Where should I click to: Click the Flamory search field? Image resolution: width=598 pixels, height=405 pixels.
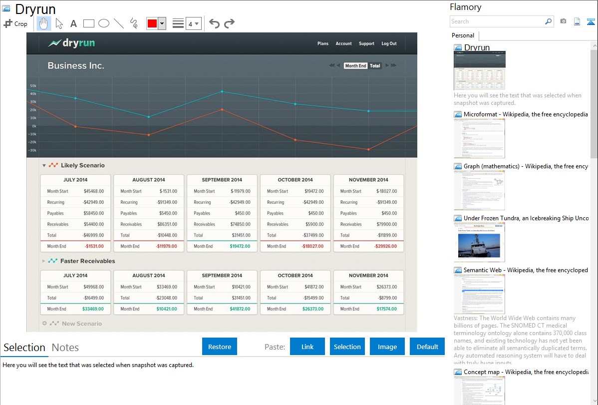coord(497,21)
